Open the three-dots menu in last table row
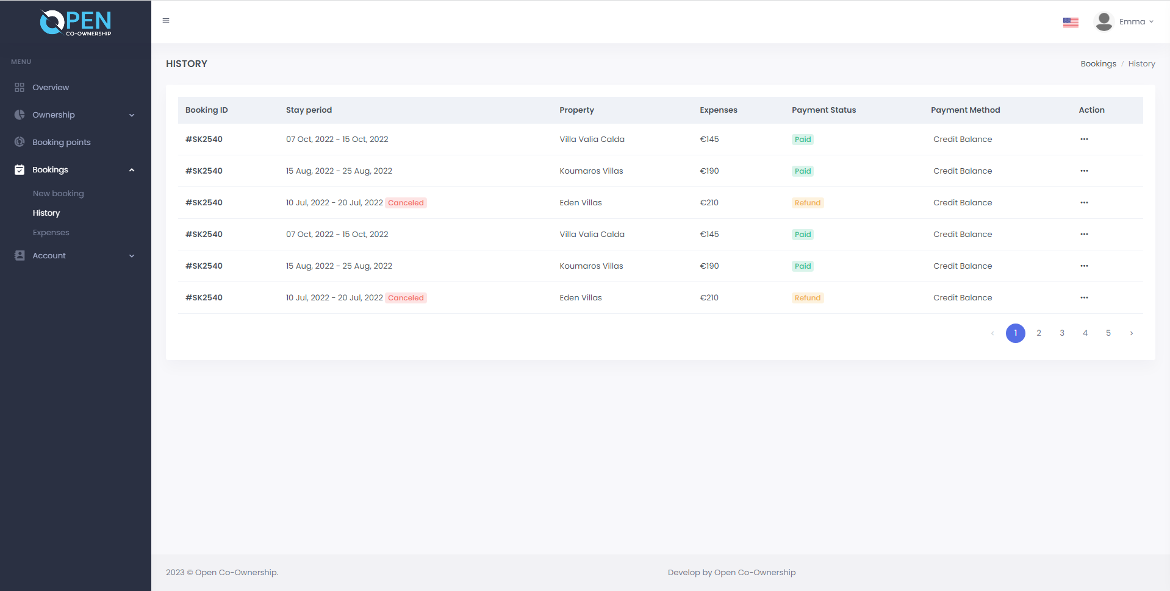1170x591 pixels. (x=1084, y=298)
